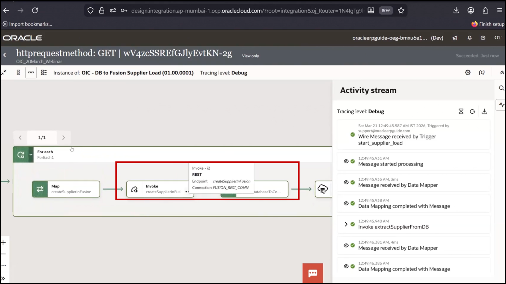Click the collapse-to-fit arrows icon on toolbar
Screen dimensions: 506x284
(x=4, y=73)
